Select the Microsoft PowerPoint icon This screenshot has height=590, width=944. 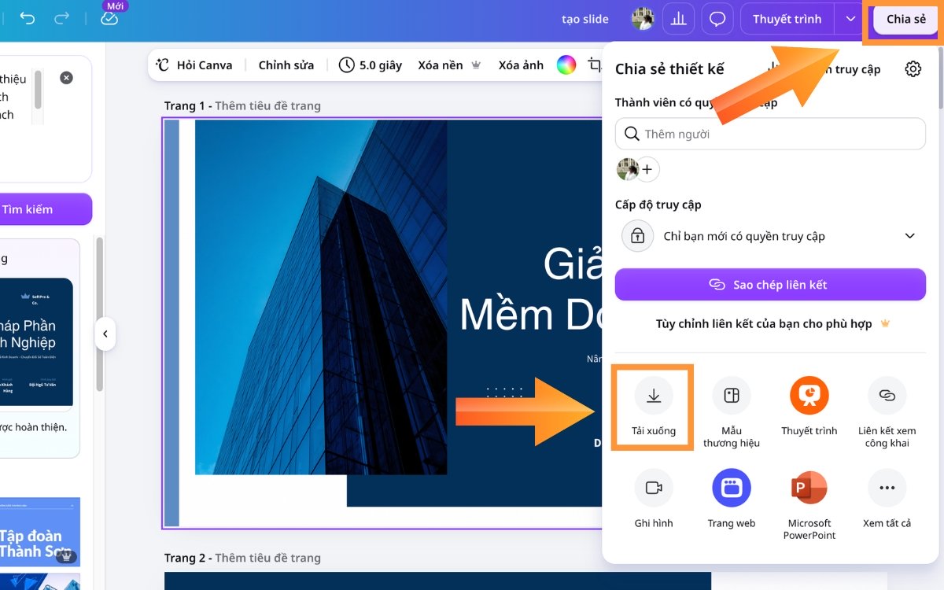point(809,489)
